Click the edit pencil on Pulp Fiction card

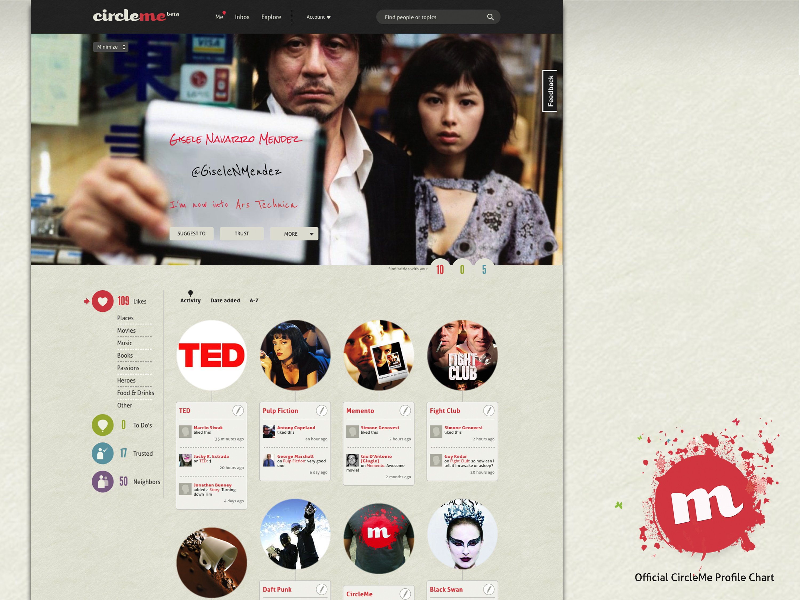[321, 410]
